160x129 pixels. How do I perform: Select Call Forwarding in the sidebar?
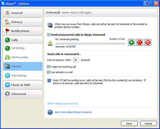pos(23,57)
